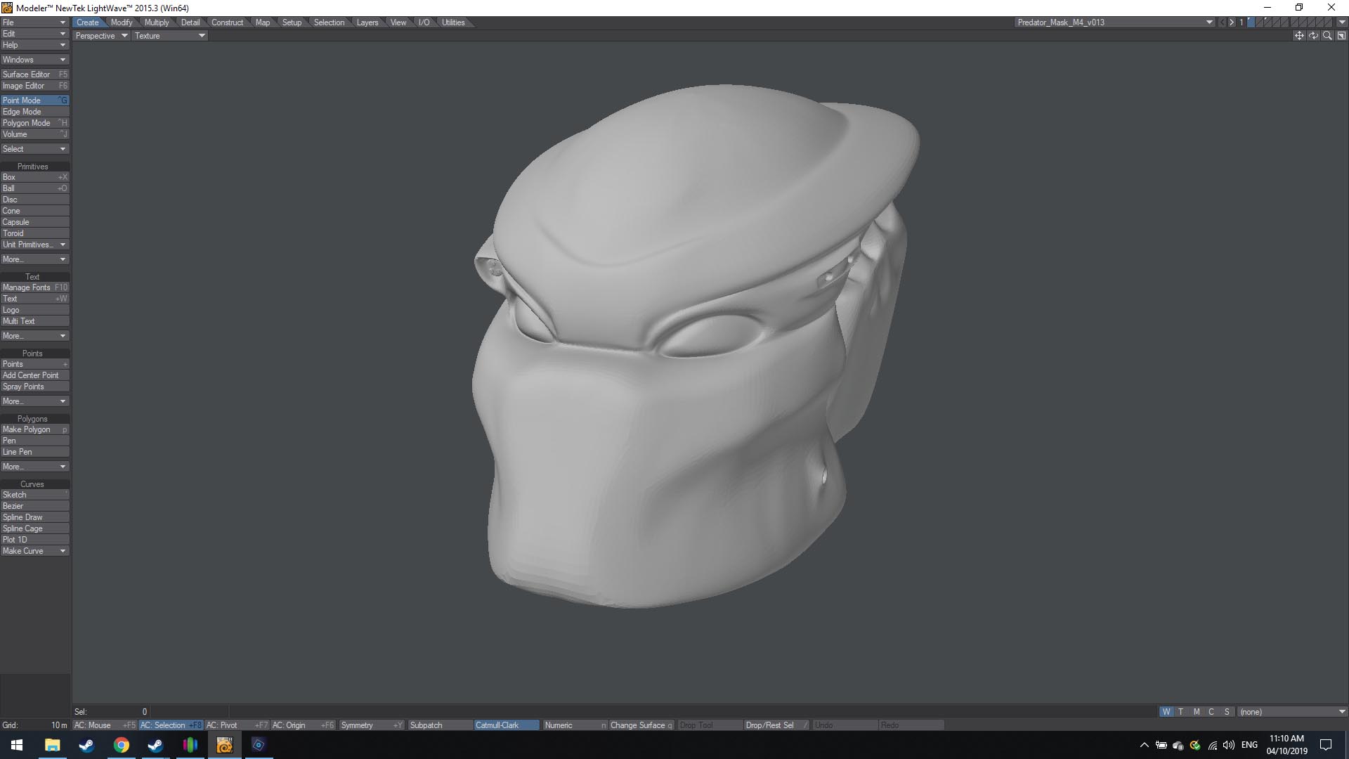Image resolution: width=1349 pixels, height=759 pixels.
Task: Select the Bezier curve tool
Action: (34, 506)
